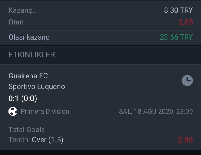Tap the pending clock status icon
The height and width of the screenshot is (155, 201).
click(x=187, y=81)
